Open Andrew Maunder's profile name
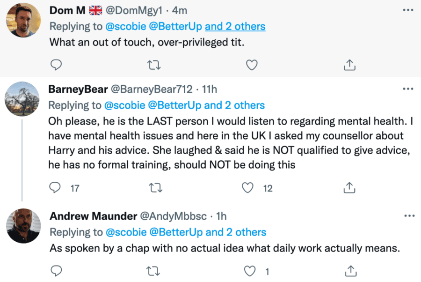This screenshot has height=282, width=421. click(x=93, y=216)
